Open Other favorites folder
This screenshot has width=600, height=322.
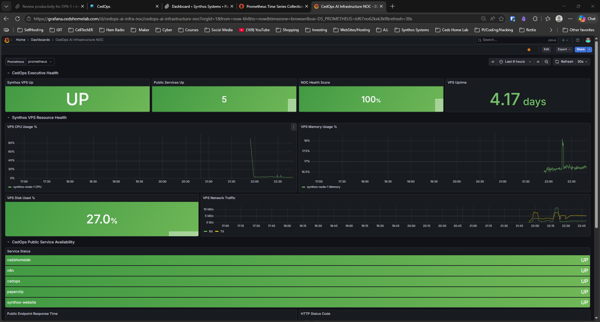click(x=578, y=30)
